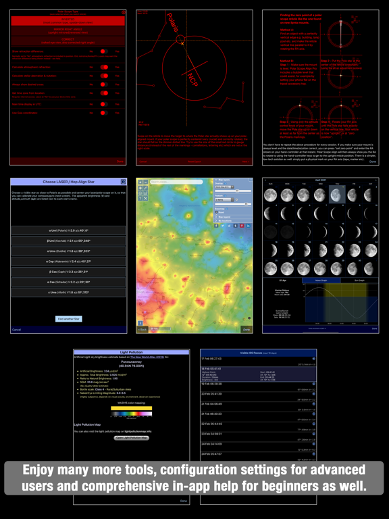Zoom out on the light pollution map
This screenshot has height=519, width=389.
146,182
